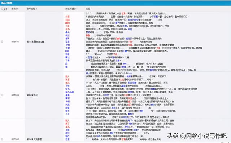Screen dimensions: 231x143
Task: Click the topmost red keyword in the first row list
Action: coord(67,17)
